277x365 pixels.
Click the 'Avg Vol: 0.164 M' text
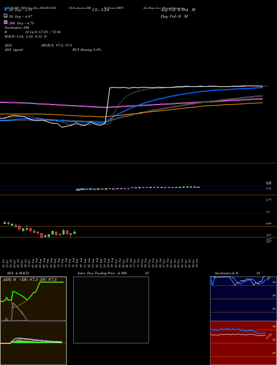coord(178,10)
